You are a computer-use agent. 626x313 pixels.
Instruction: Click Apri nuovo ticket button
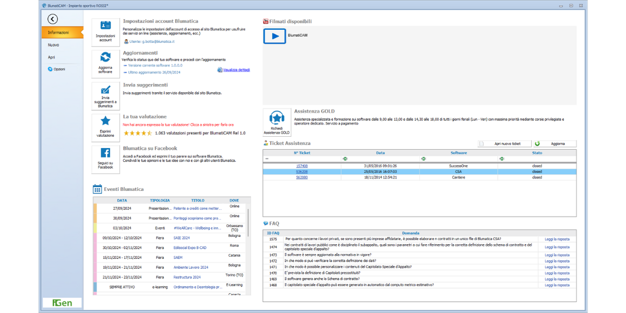point(505,143)
